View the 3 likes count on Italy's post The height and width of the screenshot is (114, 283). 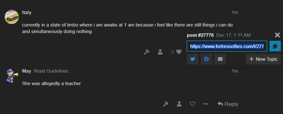click(x=172, y=52)
